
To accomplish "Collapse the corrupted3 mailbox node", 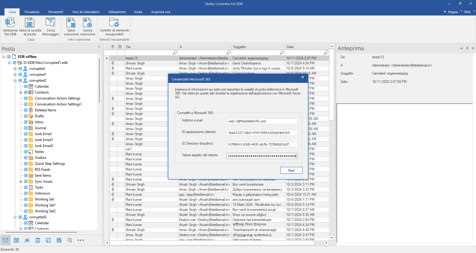I will [x=15, y=217].
